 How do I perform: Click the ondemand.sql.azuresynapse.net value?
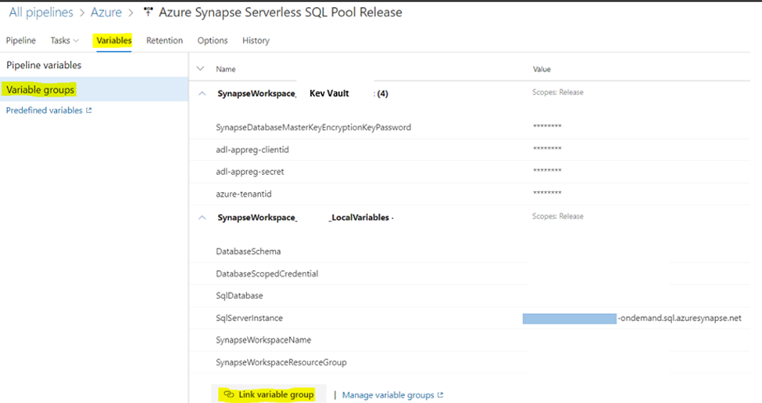(x=681, y=318)
